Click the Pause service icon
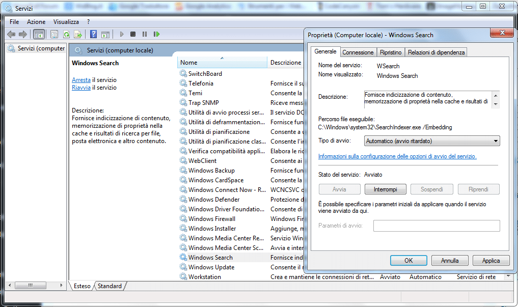 [145, 34]
